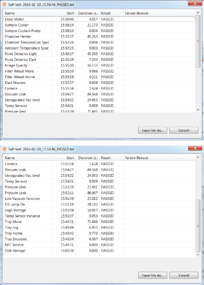Viewport: 204px width, 285px height.
Task: Sort by Start header in dialog listing Disk Storage
Action: 64,158
